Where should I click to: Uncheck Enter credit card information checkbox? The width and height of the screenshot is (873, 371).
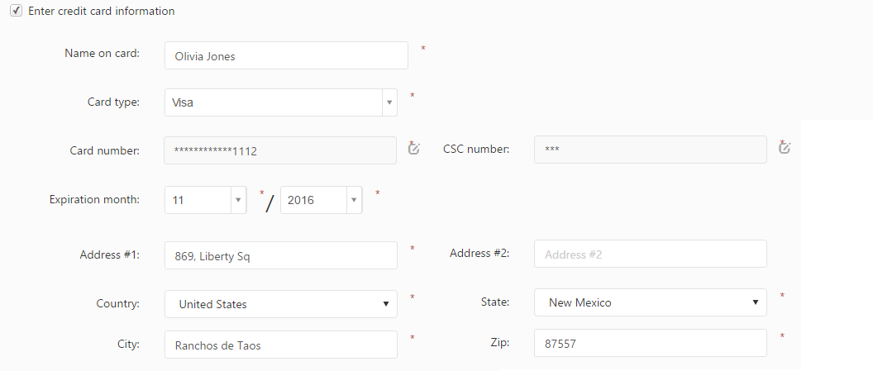(x=17, y=12)
